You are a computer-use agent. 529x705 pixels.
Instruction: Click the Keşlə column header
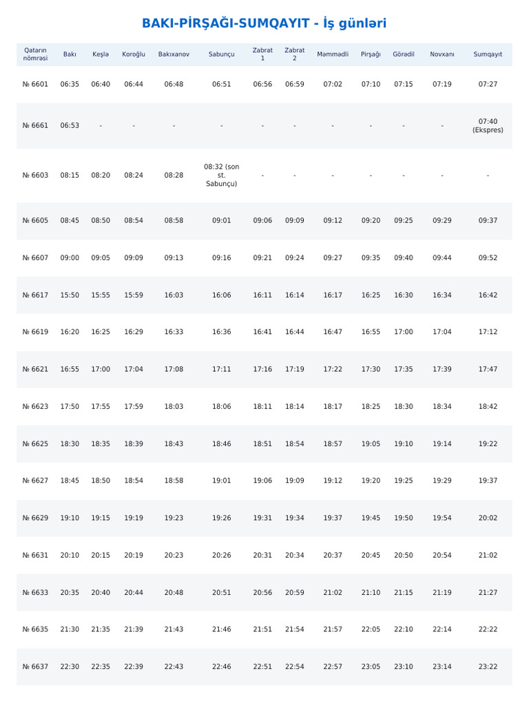pyautogui.click(x=101, y=54)
